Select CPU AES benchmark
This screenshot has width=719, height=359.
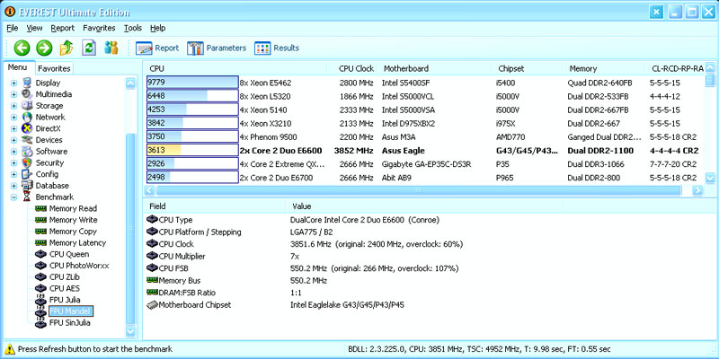coord(65,288)
